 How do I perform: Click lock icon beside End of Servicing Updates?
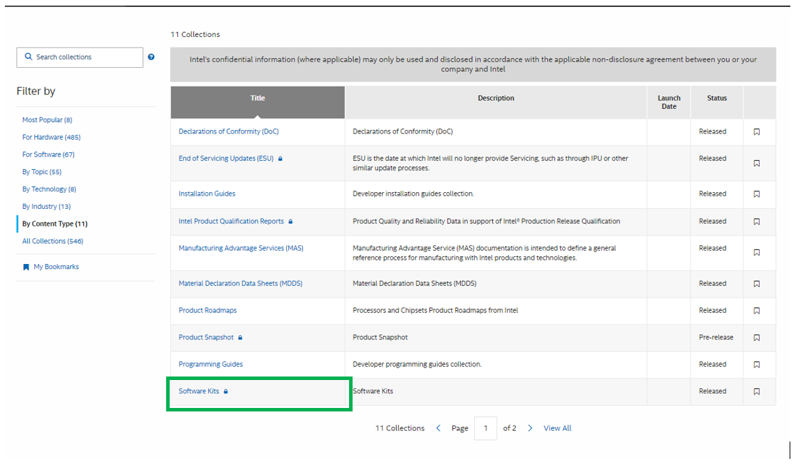[x=280, y=159]
